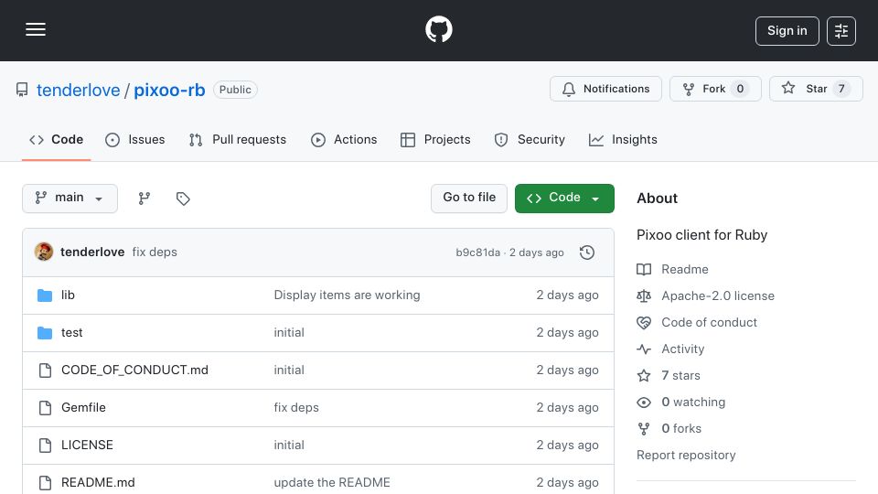Open 'initial' commit in LICENSE row
Screen dimensions: 878x494
(x=289, y=446)
